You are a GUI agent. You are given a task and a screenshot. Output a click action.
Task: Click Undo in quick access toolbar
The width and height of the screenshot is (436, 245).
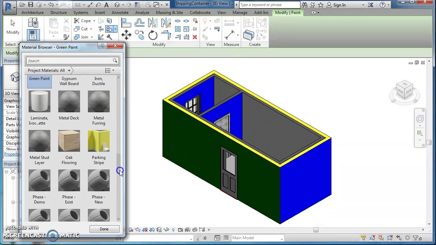(51, 5)
